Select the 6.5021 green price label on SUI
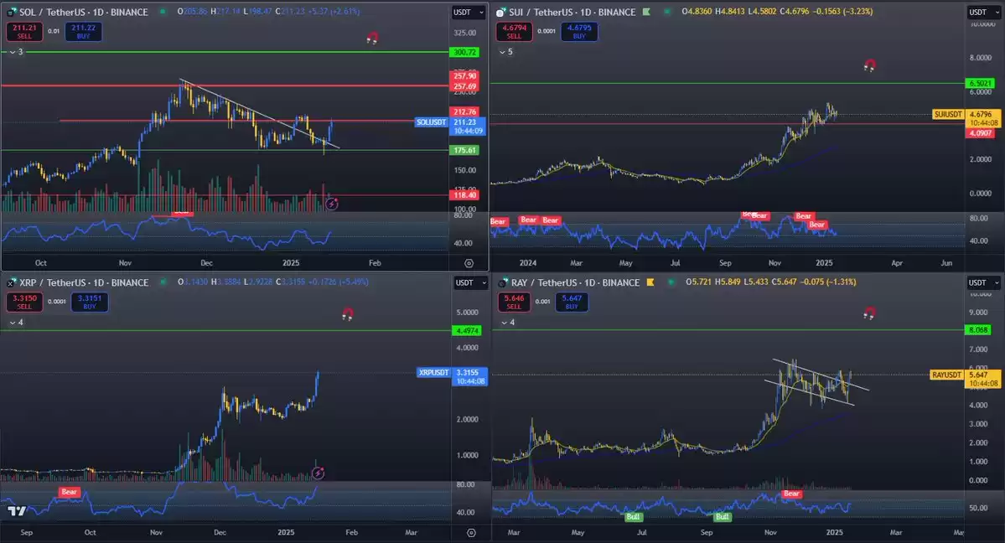This screenshot has height=543, width=1005. (981, 83)
